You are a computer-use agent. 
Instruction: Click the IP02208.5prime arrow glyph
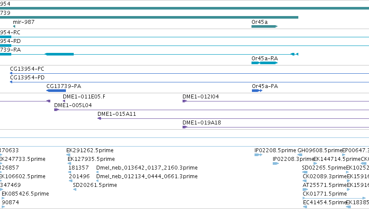coord(258,155)
